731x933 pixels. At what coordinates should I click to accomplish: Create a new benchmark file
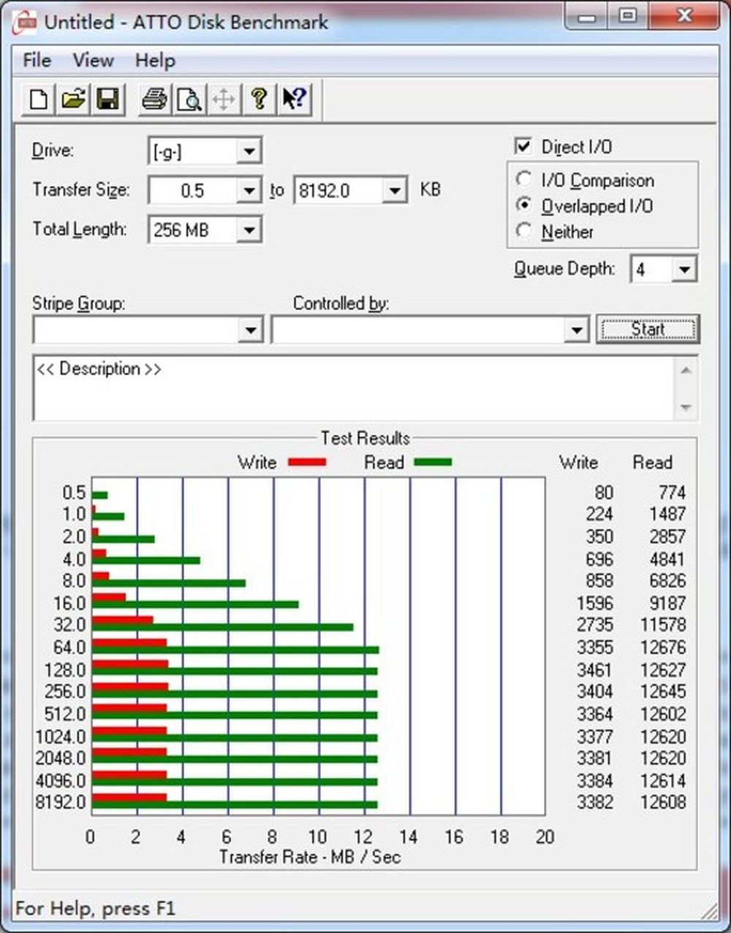(38, 99)
